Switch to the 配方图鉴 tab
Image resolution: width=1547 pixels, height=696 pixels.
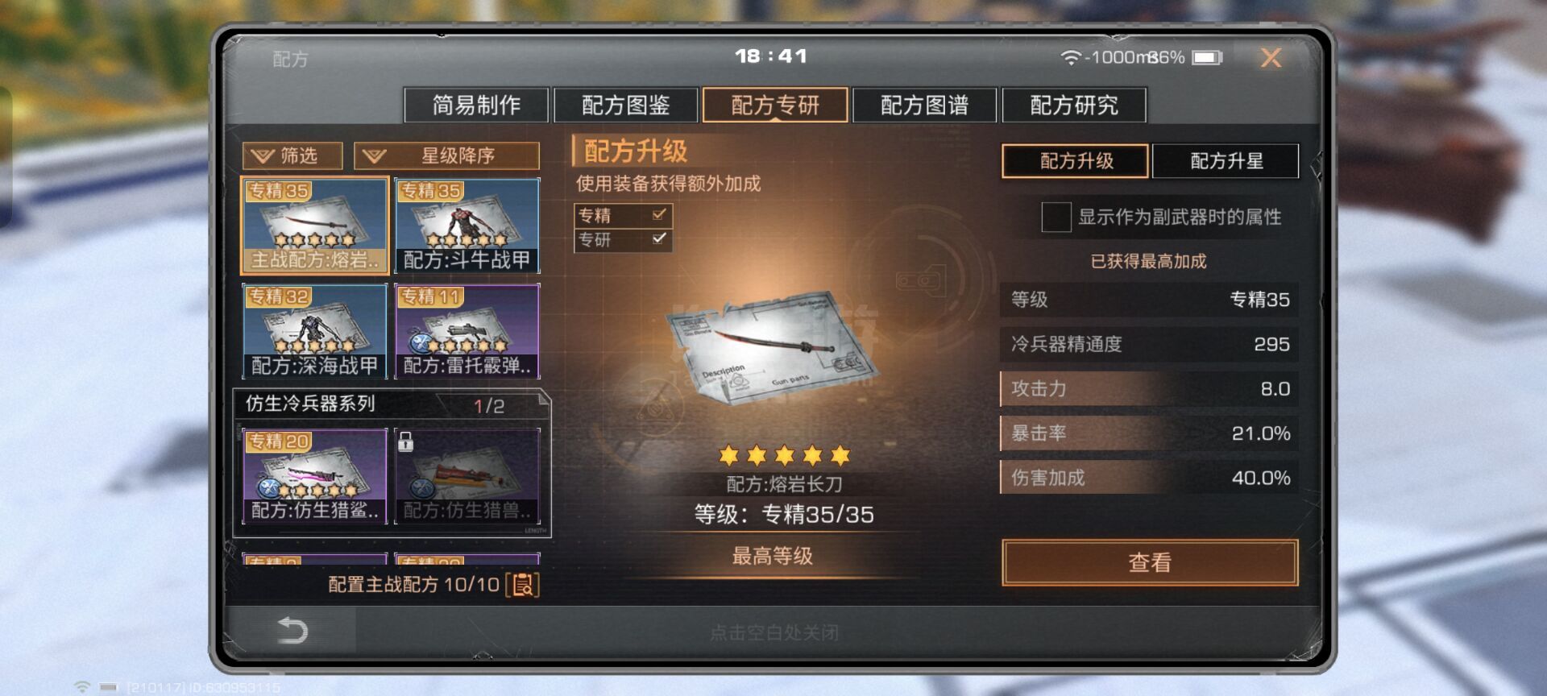(626, 105)
